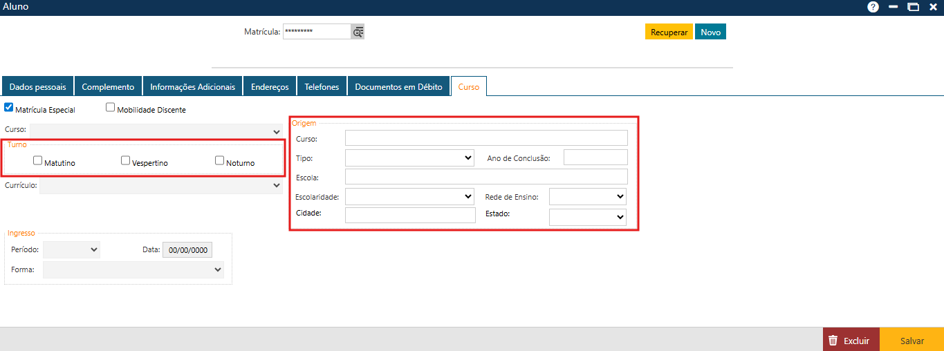The width and height of the screenshot is (944, 351).
Task: Open the Documentos em Débito tab
Action: [x=398, y=87]
